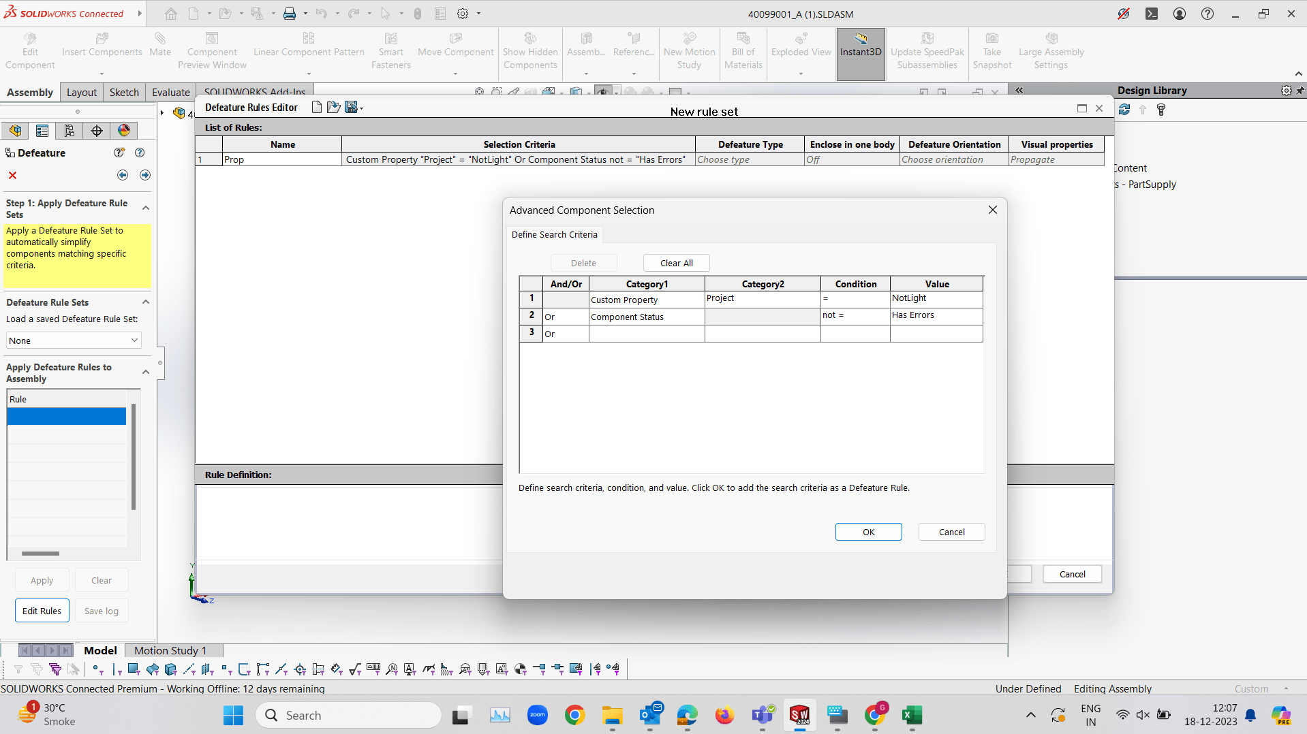The width and height of the screenshot is (1307, 734).
Task: Click the Instant3D command
Action: point(861,54)
